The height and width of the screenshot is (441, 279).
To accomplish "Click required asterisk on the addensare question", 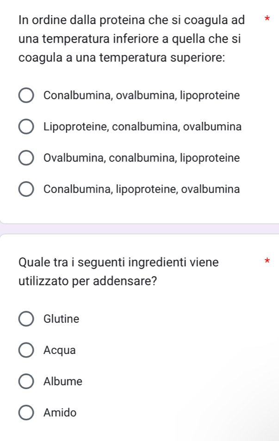I will pyautogui.click(x=266, y=263).
